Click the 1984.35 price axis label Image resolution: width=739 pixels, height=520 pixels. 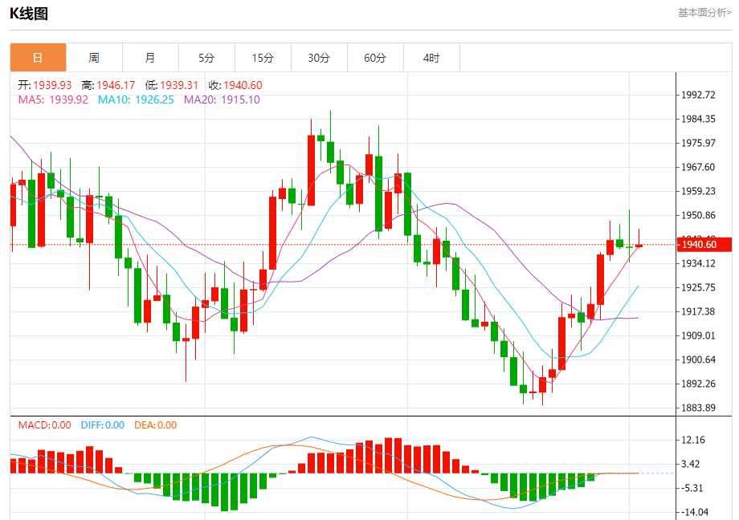click(699, 119)
